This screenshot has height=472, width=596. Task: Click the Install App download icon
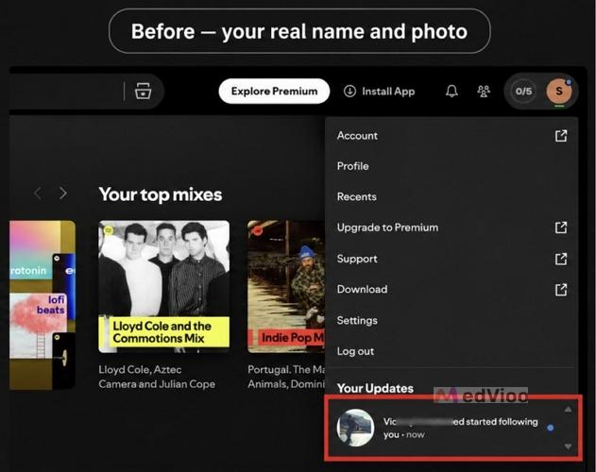click(349, 92)
